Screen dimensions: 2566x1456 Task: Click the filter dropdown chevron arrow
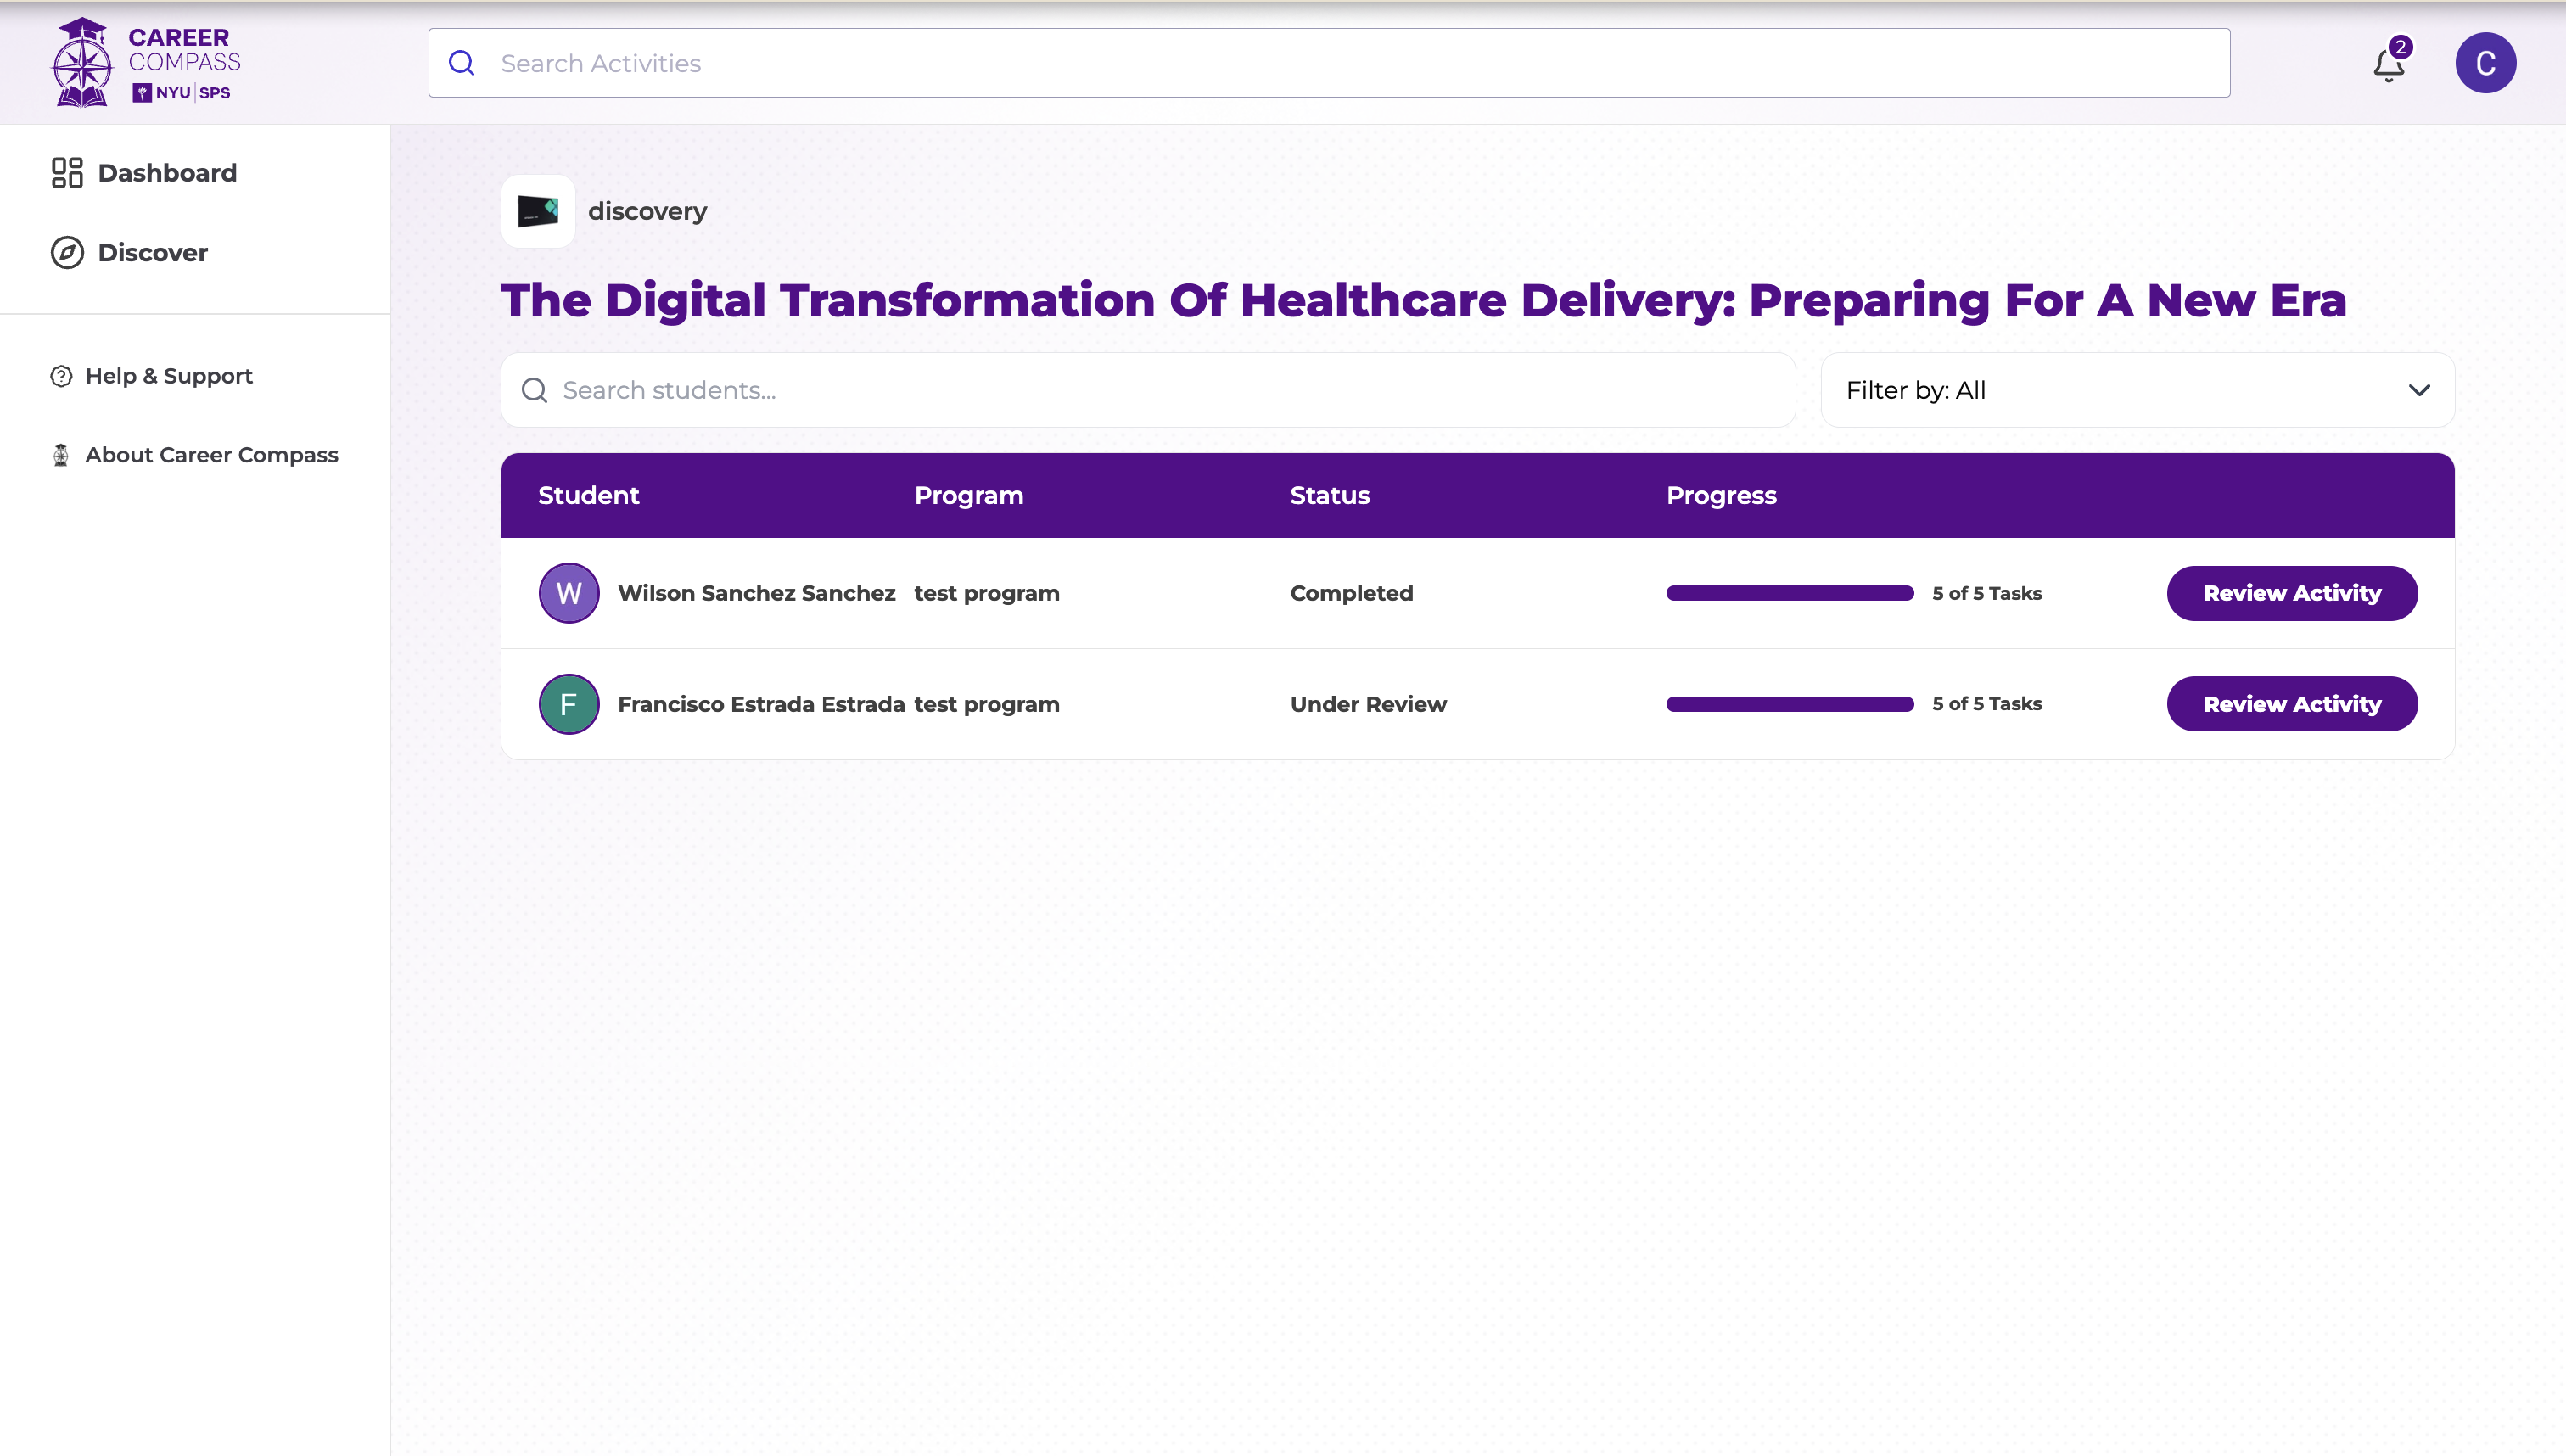point(2418,390)
